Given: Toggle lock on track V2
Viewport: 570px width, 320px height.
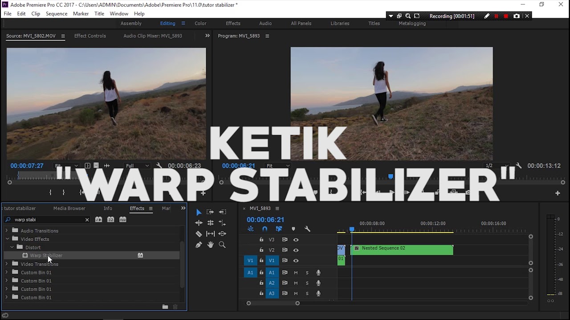Looking at the screenshot, I should point(261,250).
